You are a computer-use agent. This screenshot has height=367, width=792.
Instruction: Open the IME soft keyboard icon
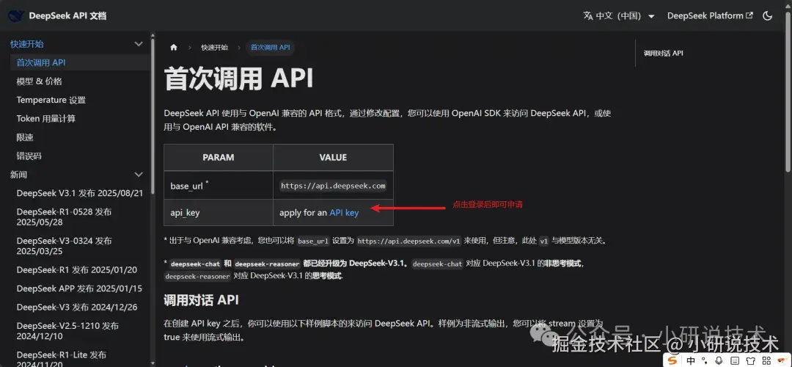point(735,361)
